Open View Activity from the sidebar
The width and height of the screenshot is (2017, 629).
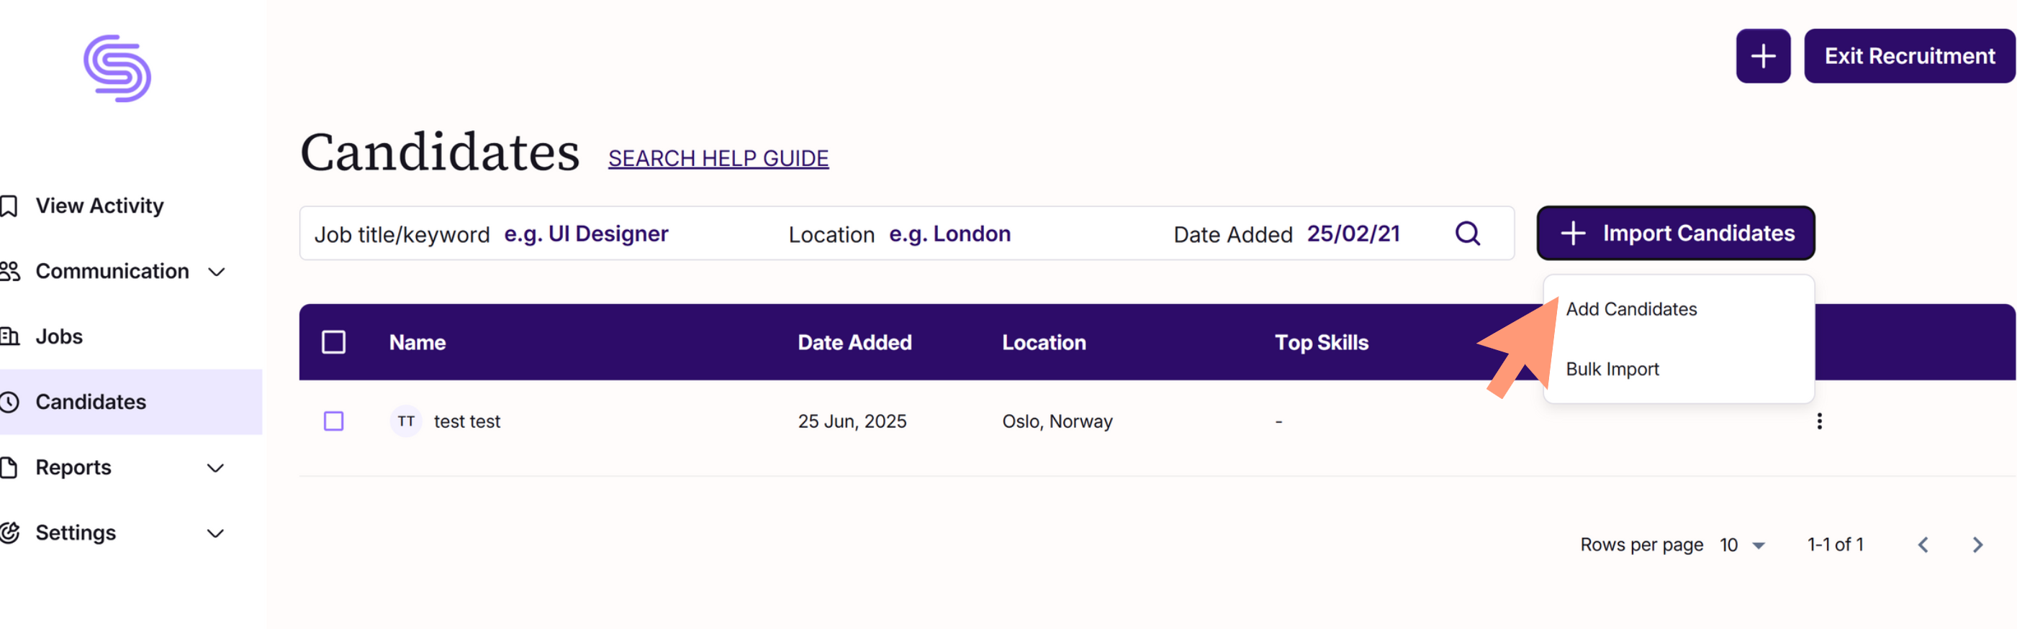point(100,206)
